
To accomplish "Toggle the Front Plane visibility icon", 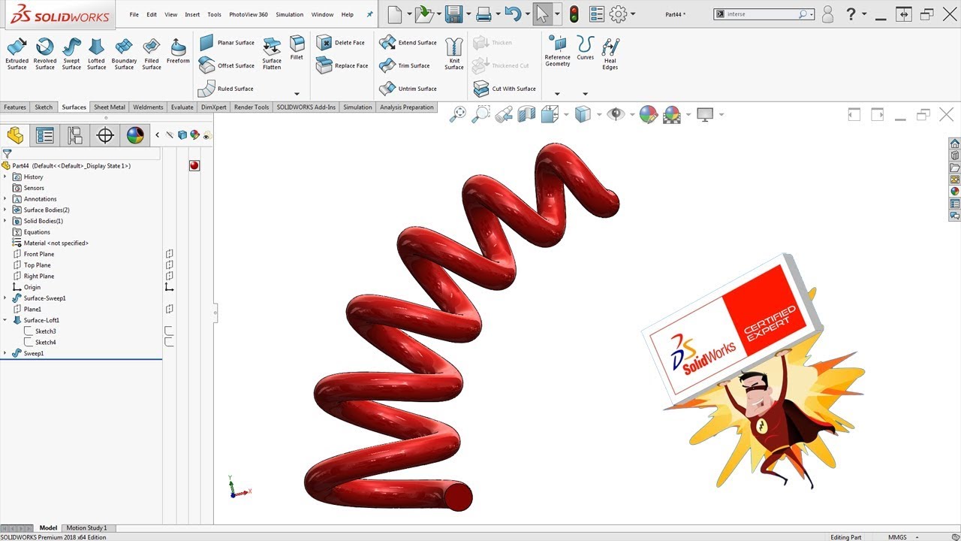I will [170, 254].
